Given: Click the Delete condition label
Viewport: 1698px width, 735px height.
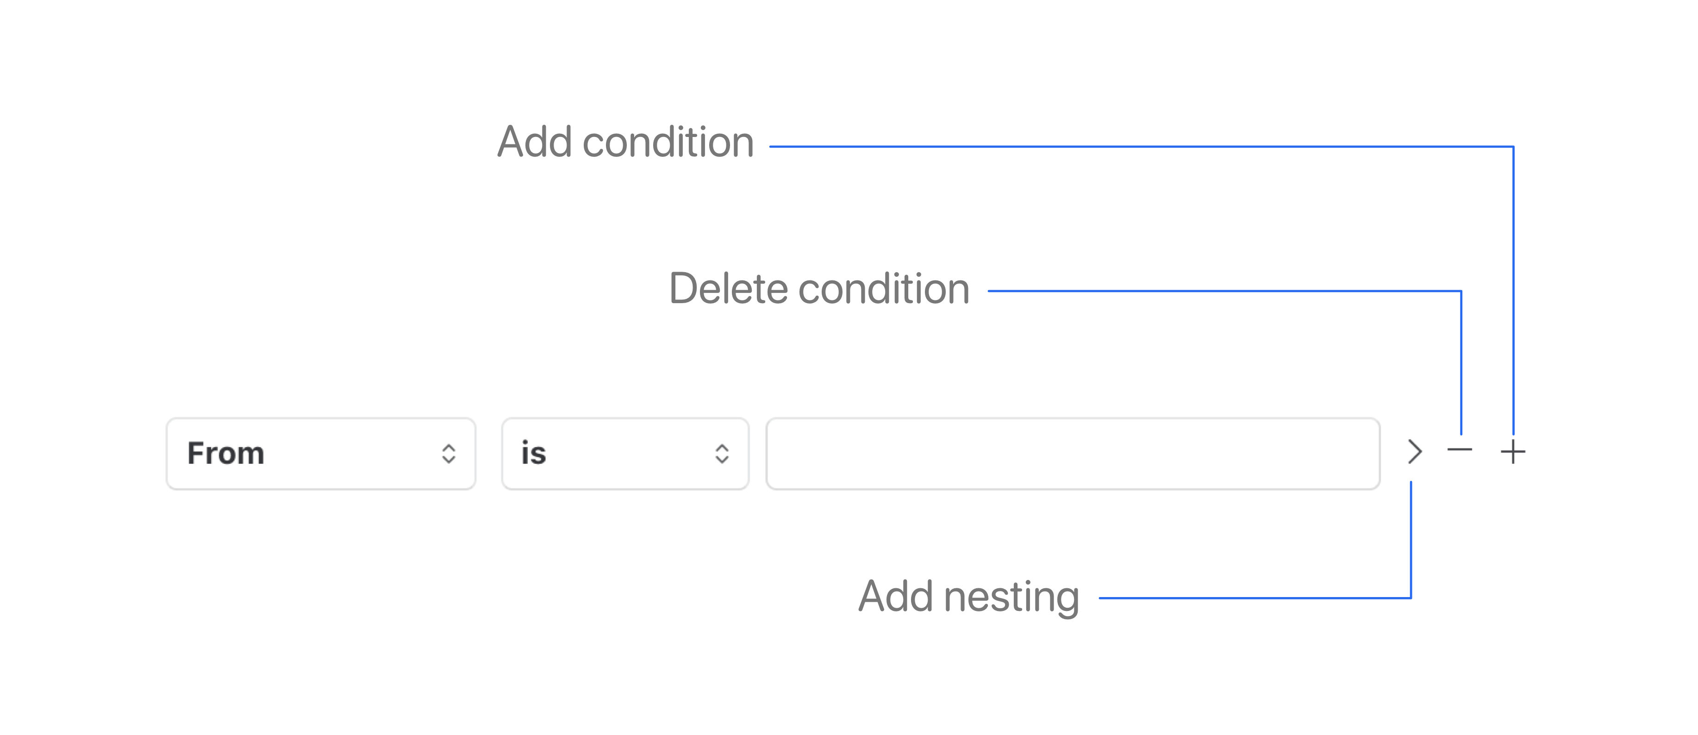Looking at the screenshot, I should pyautogui.click(x=820, y=288).
